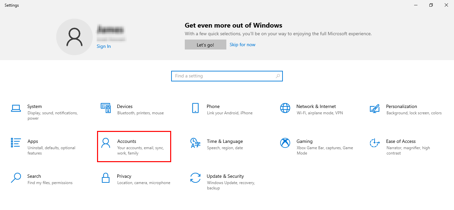This screenshot has height=210, width=454.
Task: Click the Skip for now link
Action: click(243, 45)
